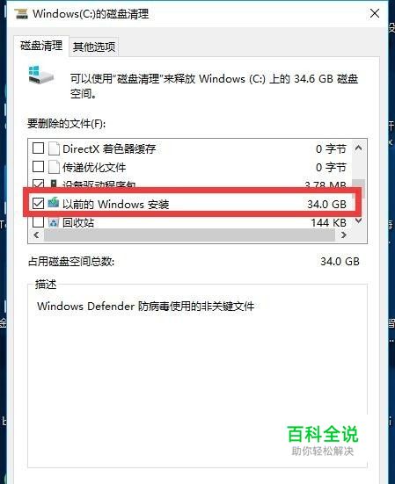Click the 回收站 recycle bin icon
Screen dimensions: 395x484
[54, 222]
